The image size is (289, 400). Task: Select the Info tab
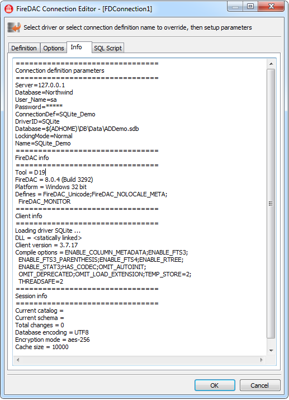(x=77, y=47)
